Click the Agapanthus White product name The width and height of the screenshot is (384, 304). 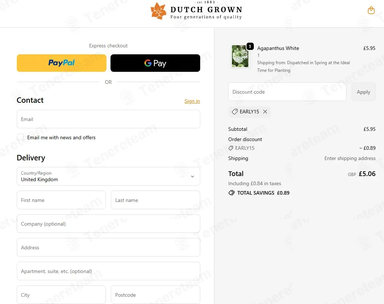pos(278,48)
